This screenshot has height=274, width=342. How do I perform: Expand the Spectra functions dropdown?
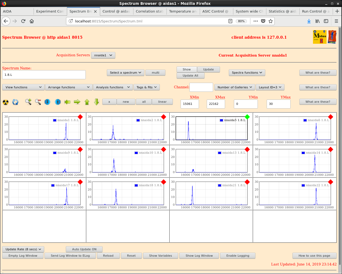click(x=247, y=73)
